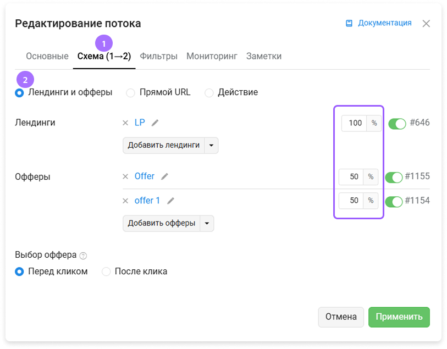Open the Фильтры tab
Viewport: 447px width, 349px height.
point(158,56)
